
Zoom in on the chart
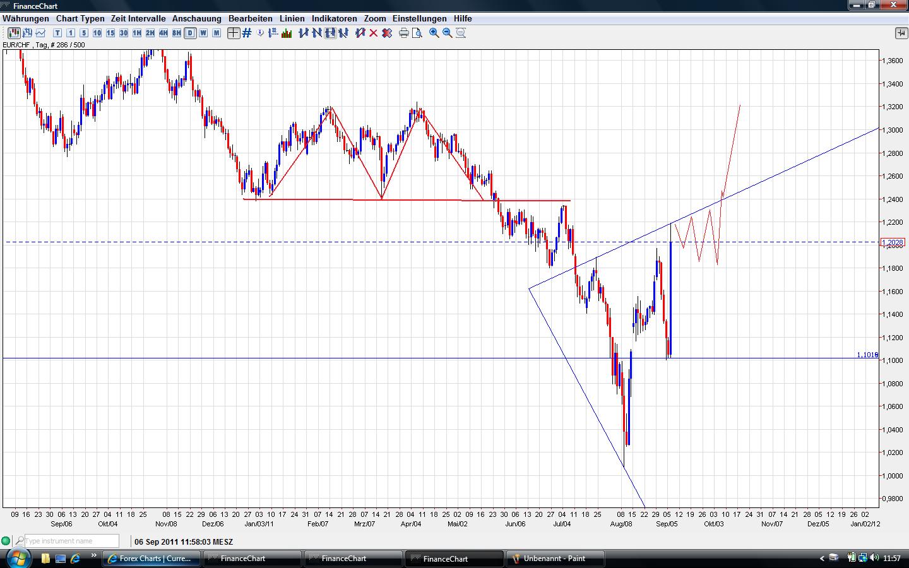[x=434, y=33]
